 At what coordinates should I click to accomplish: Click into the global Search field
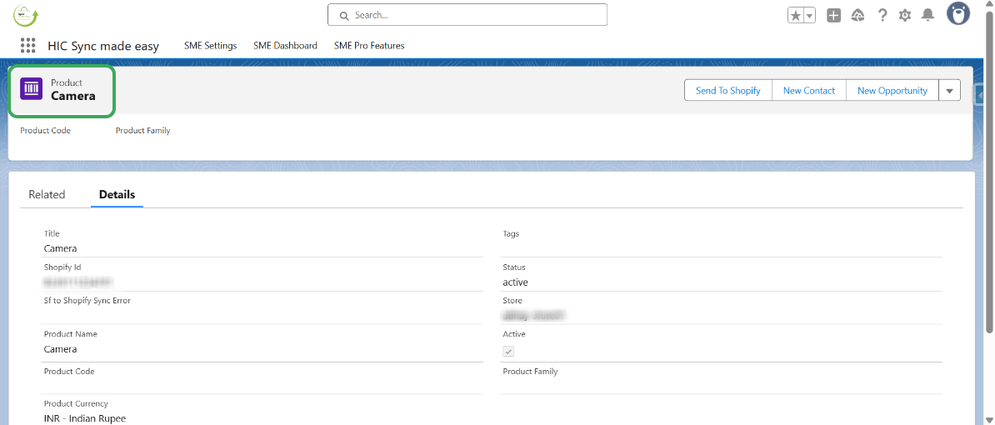(467, 15)
